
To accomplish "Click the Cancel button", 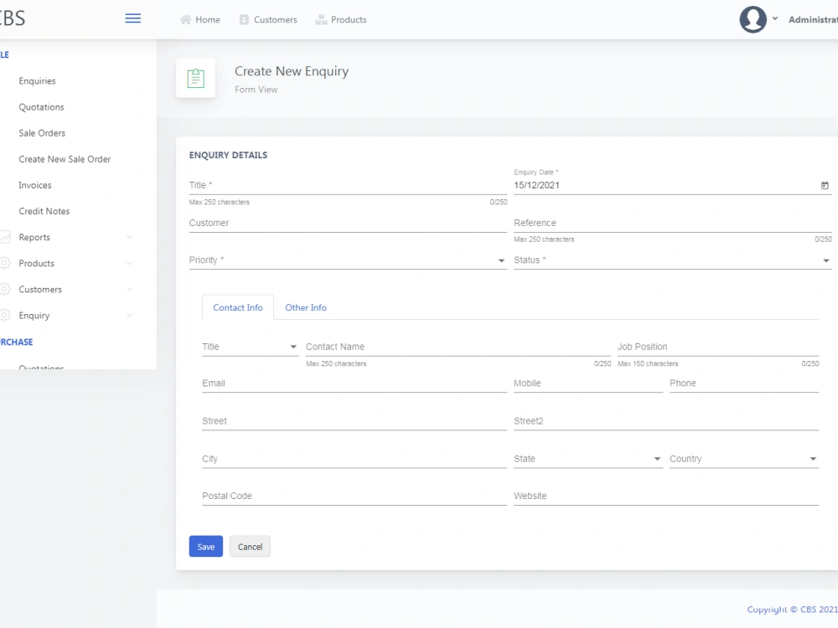I will coord(250,546).
